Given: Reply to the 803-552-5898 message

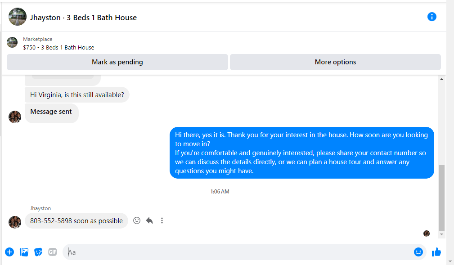Looking at the screenshot, I should coord(149,221).
